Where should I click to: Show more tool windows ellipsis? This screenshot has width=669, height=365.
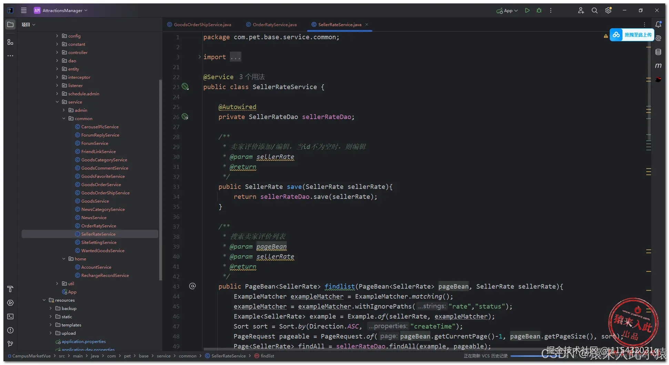(x=10, y=55)
